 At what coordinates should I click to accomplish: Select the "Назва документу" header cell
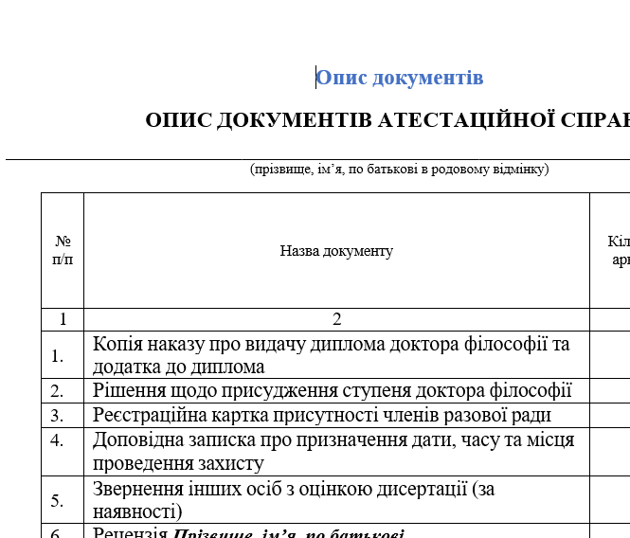pos(336,251)
